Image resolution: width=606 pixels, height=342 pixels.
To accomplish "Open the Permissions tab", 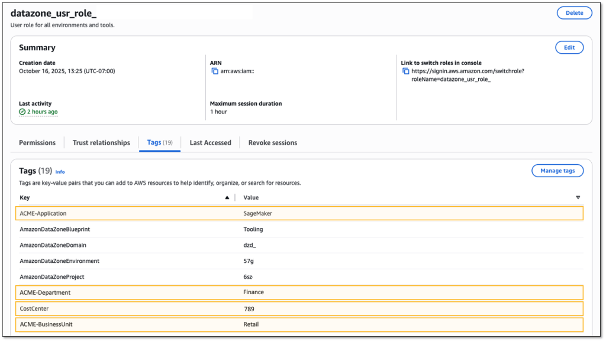I will pyautogui.click(x=37, y=142).
